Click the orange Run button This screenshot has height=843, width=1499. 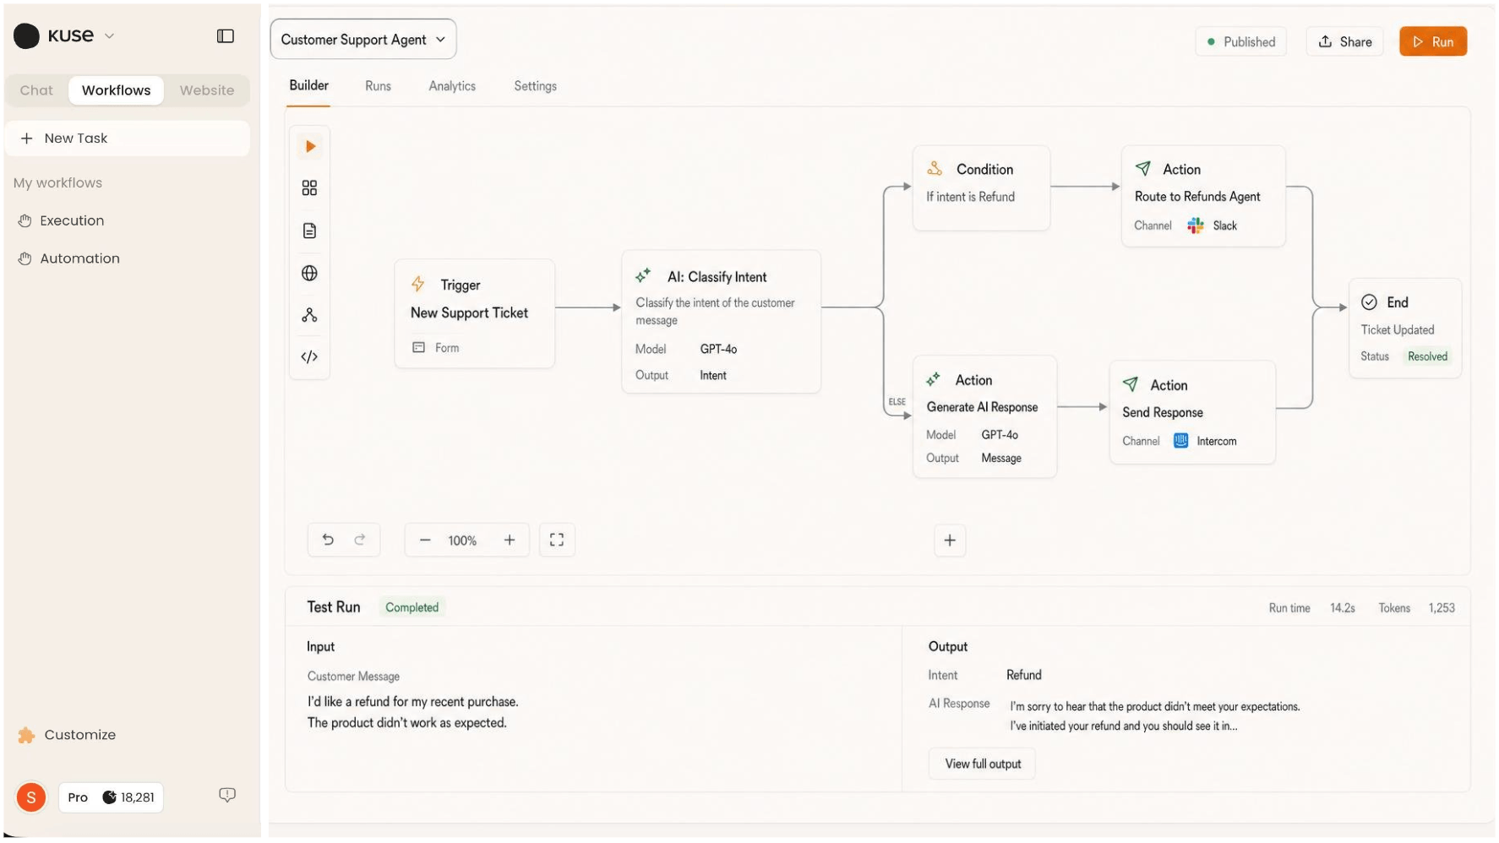(1433, 41)
